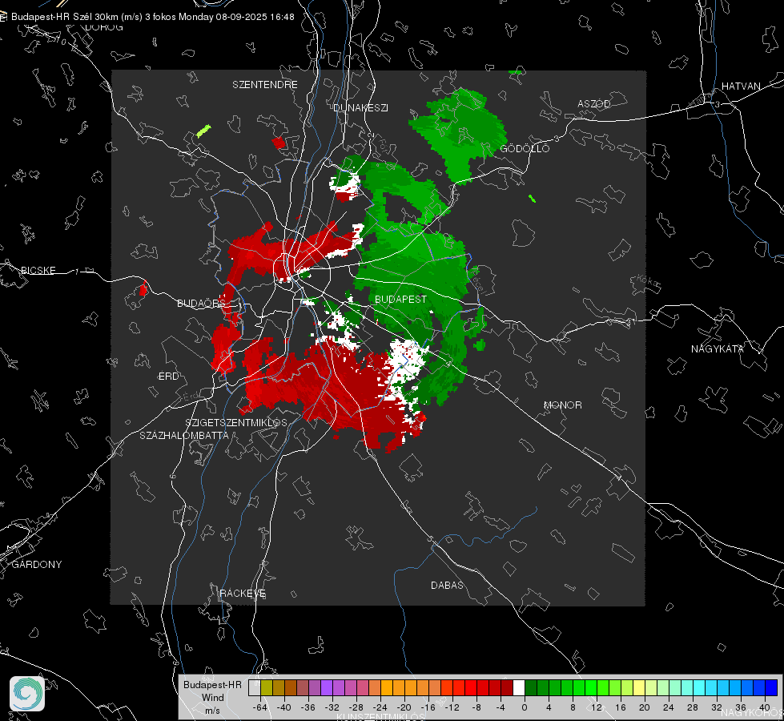Click the 'Wind' label in the legend

212,698
